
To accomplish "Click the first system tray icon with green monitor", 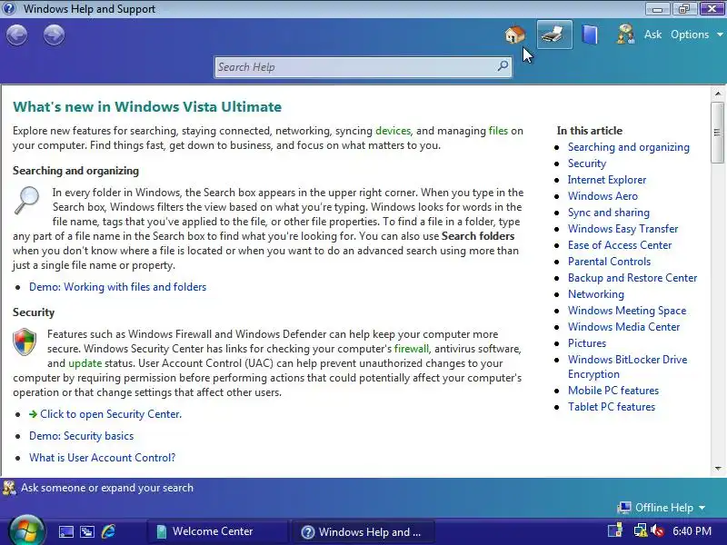I will [616, 530].
